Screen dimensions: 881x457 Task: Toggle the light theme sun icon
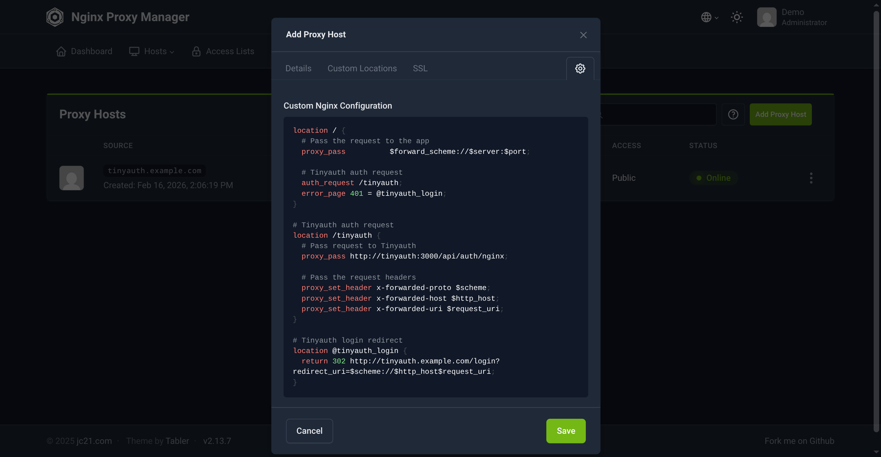point(737,17)
